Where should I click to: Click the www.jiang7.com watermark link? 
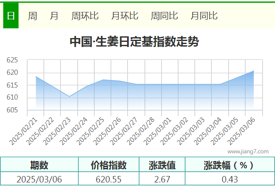[x=248, y=151]
